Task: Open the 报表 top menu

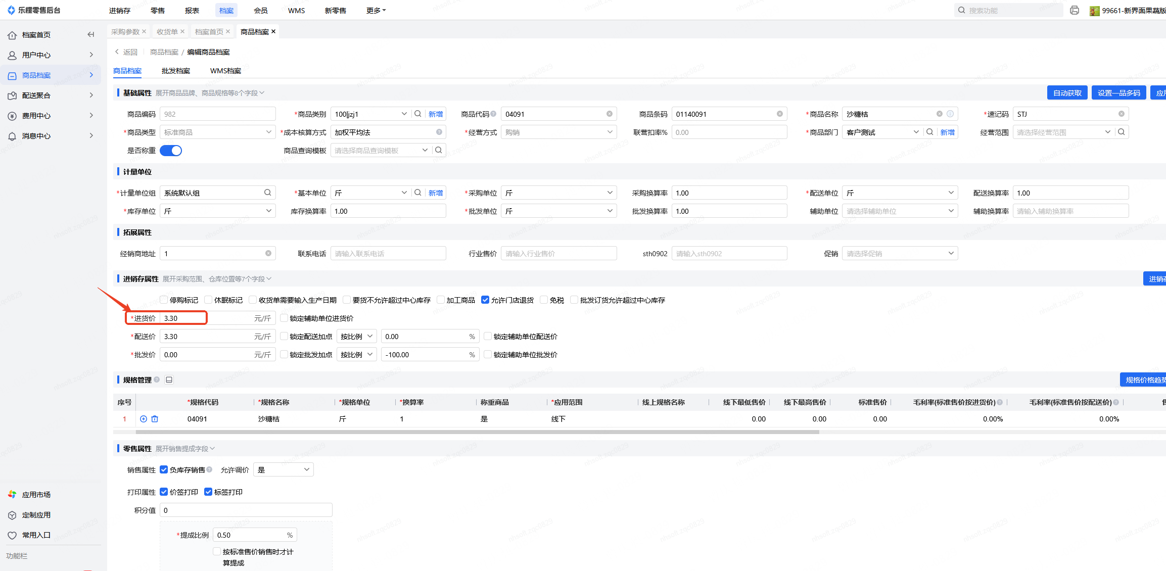Action: (x=192, y=11)
